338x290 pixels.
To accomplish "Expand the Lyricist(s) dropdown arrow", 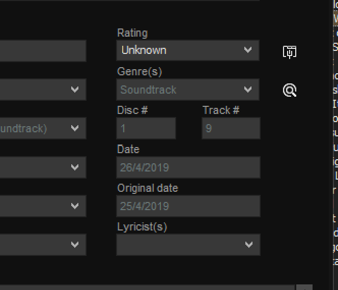I will point(248,245).
